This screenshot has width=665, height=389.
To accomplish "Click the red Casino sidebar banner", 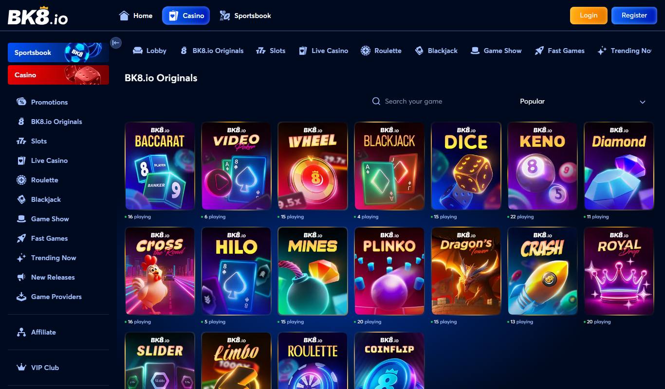I will 58,75.
